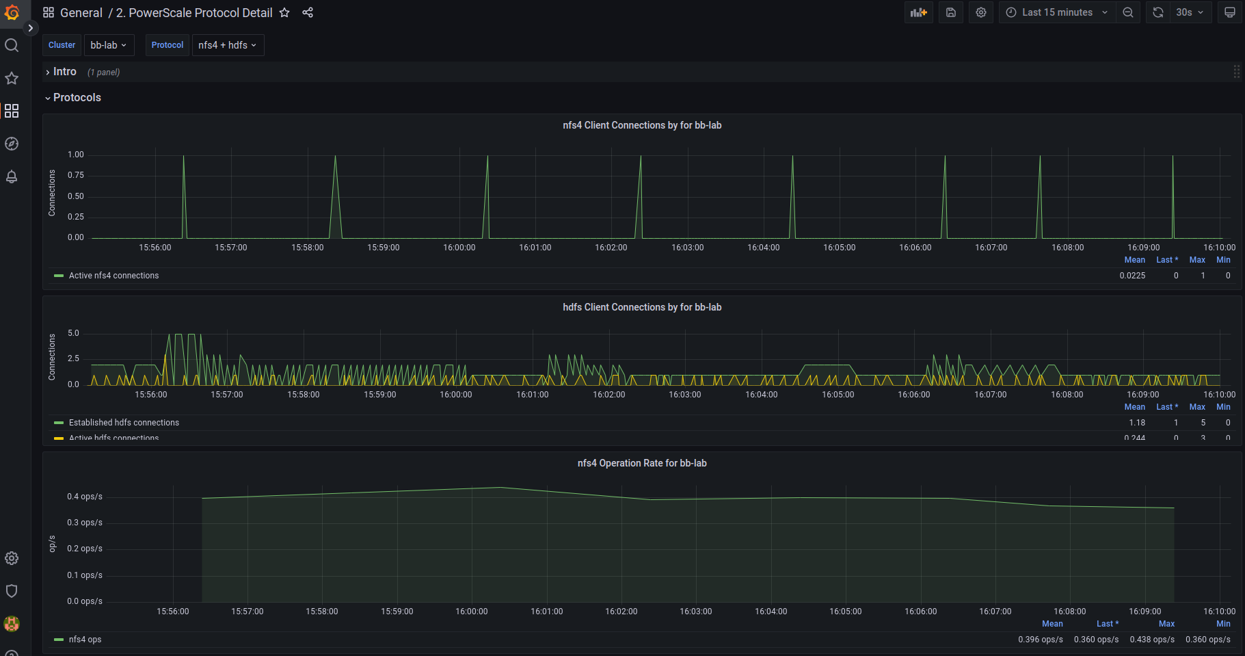Save the dashboard

click(x=951, y=12)
